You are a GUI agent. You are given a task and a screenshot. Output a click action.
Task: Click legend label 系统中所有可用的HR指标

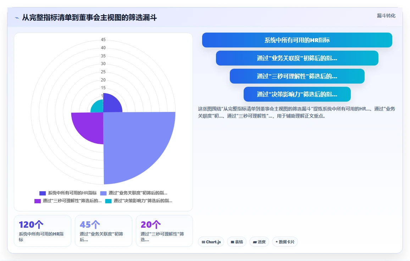coord(72,193)
